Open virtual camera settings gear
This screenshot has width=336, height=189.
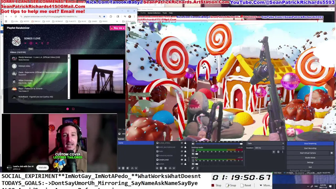point(332,153)
